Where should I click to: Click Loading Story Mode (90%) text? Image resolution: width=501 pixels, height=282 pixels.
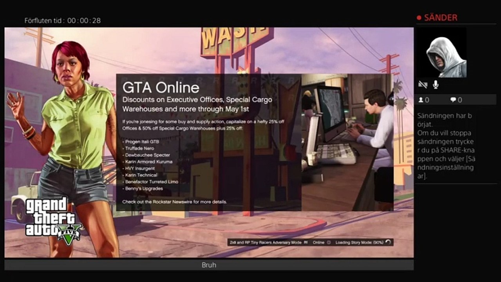359,242
